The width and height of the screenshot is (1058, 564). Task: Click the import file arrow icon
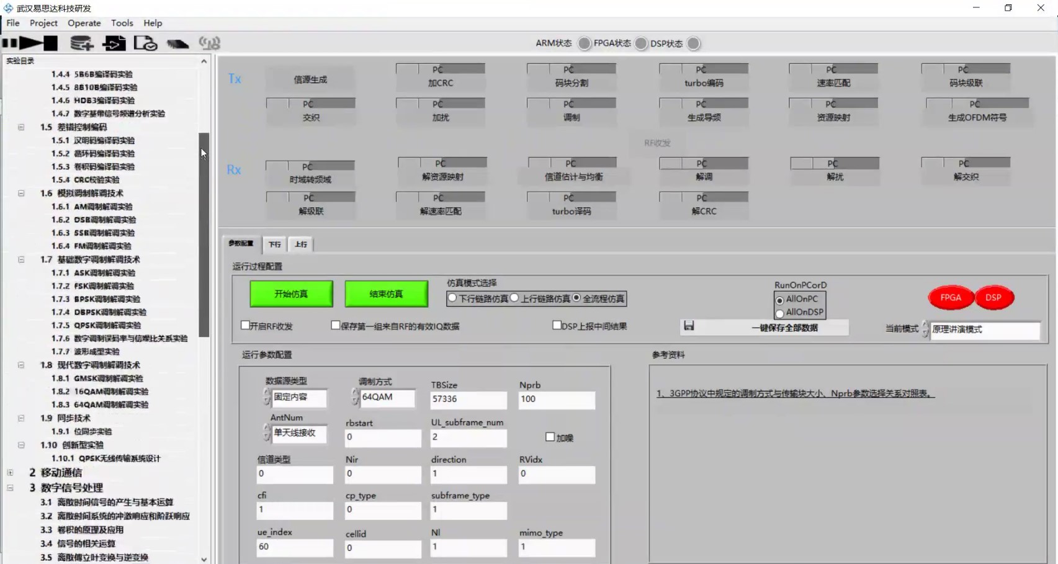click(x=114, y=43)
